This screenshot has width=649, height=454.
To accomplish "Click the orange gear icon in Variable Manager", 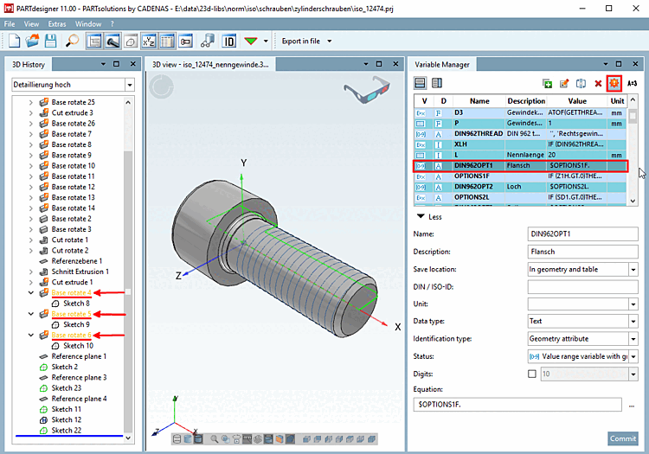I will tap(614, 83).
